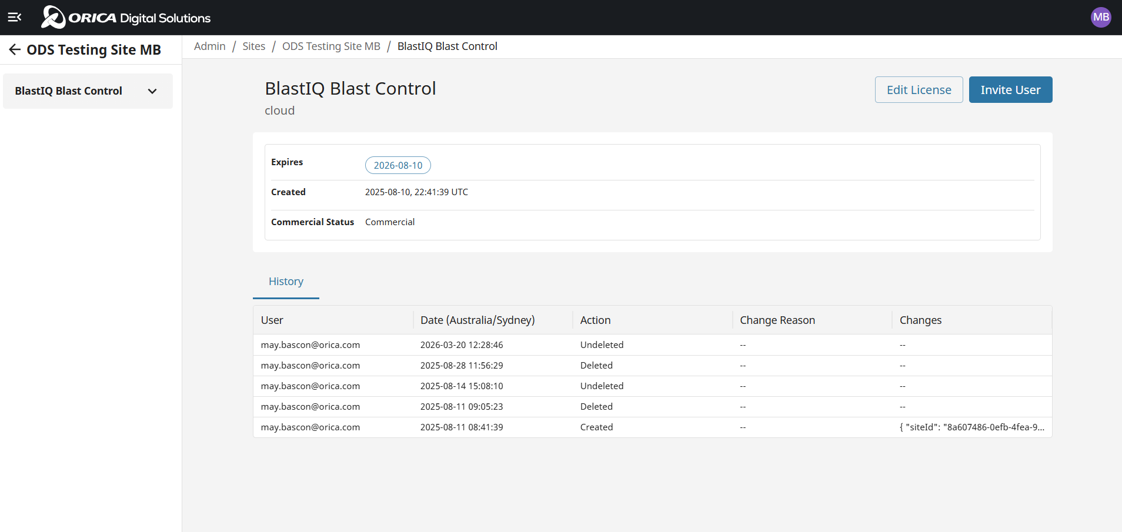Expand the BlastIQ Blast Control chevron
Image resolution: width=1122 pixels, height=532 pixels.
pyautogui.click(x=152, y=91)
